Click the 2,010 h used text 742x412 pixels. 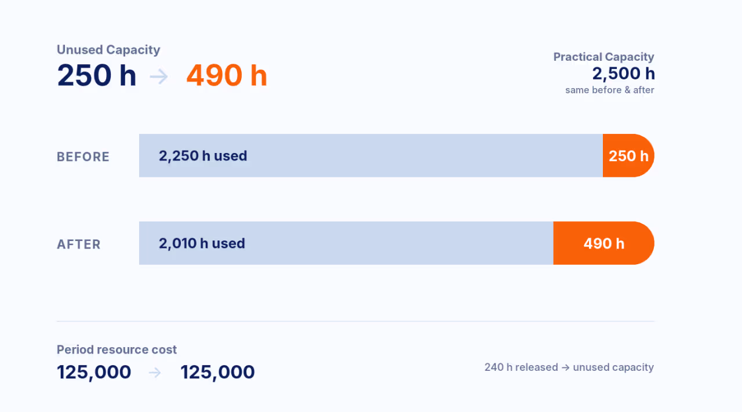click(x=202, y=243)
